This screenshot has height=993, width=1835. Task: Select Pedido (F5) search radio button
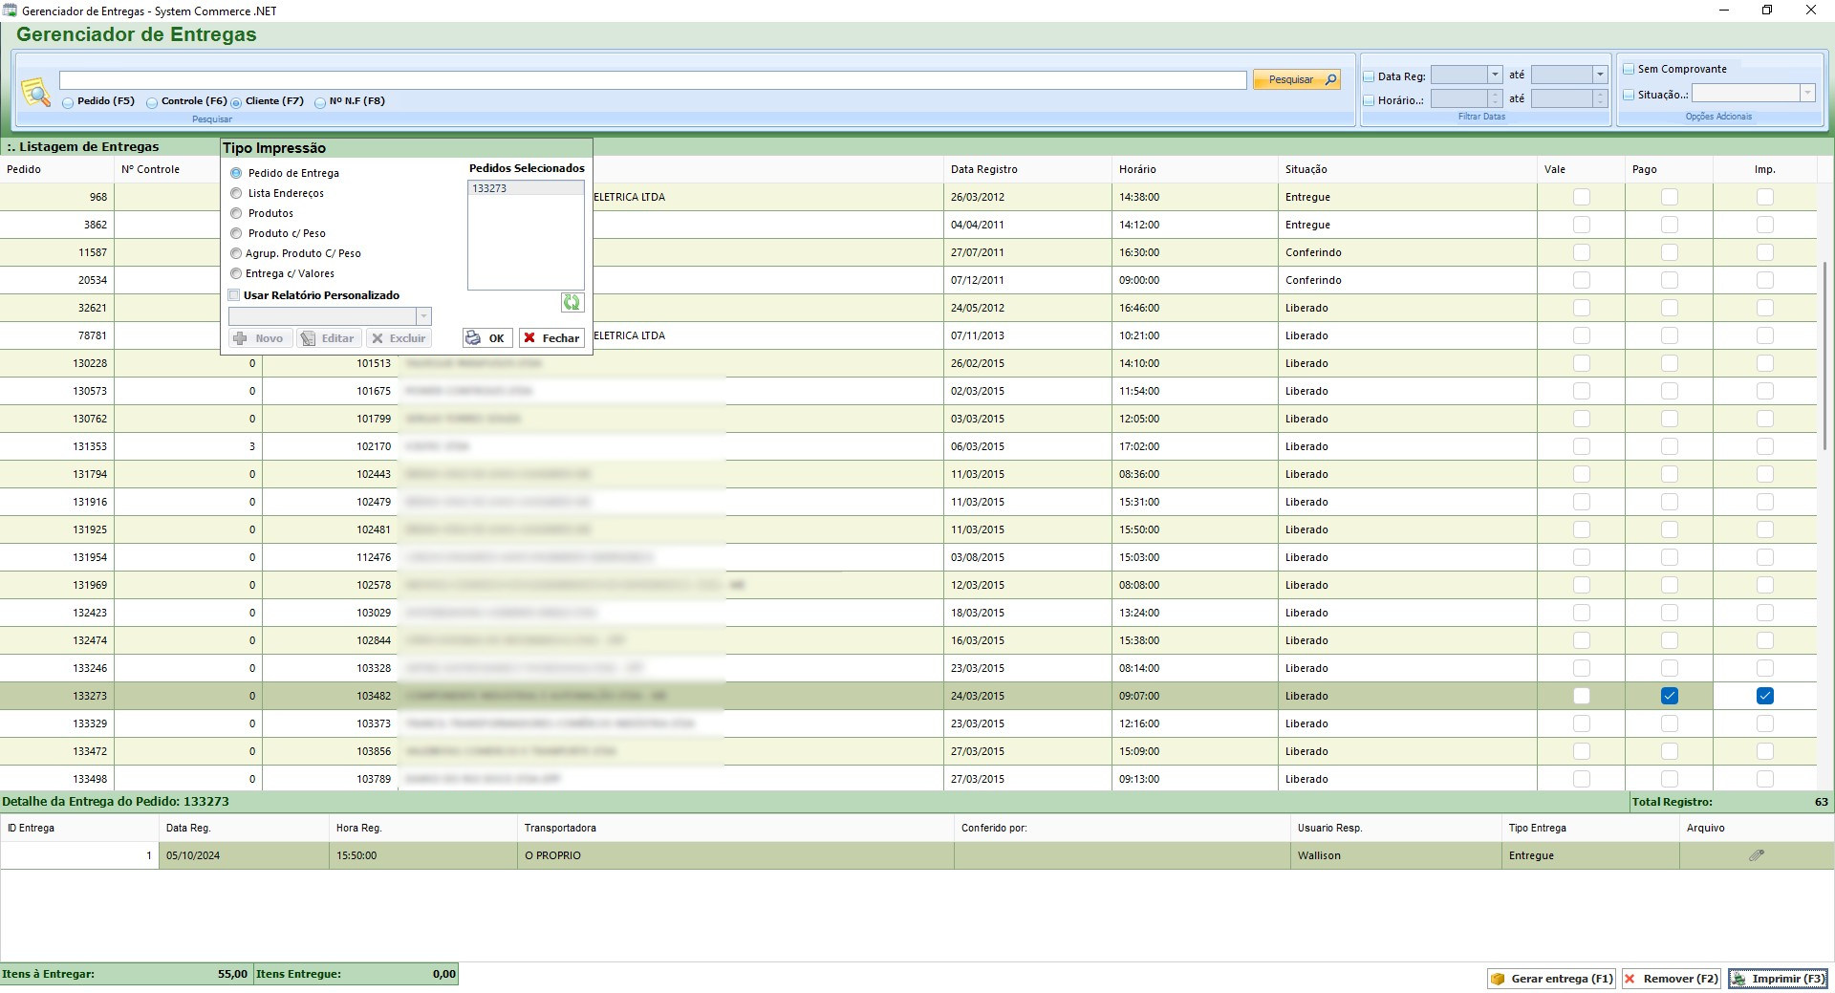point(68,102)
